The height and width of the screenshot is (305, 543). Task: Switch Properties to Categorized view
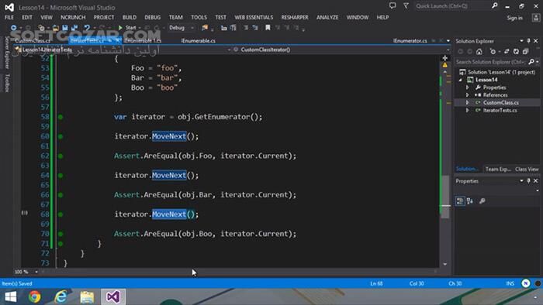pos(460,201)
